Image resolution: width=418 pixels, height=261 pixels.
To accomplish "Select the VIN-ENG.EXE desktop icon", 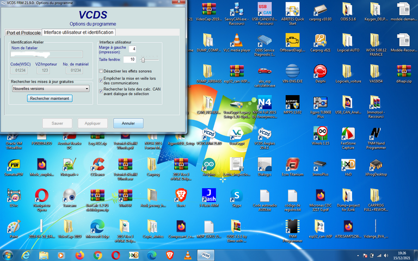I will [x=292, y=74].
